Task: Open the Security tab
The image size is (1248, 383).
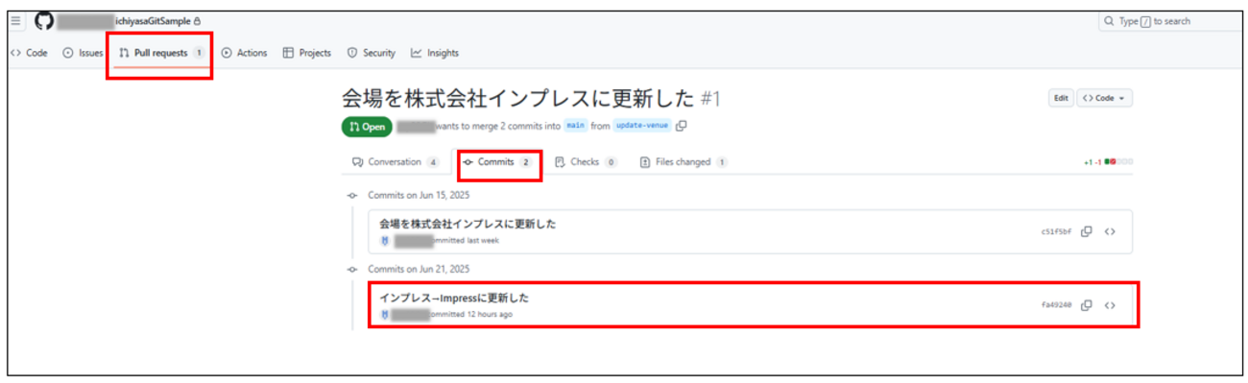Action: (x=371, y=53)
